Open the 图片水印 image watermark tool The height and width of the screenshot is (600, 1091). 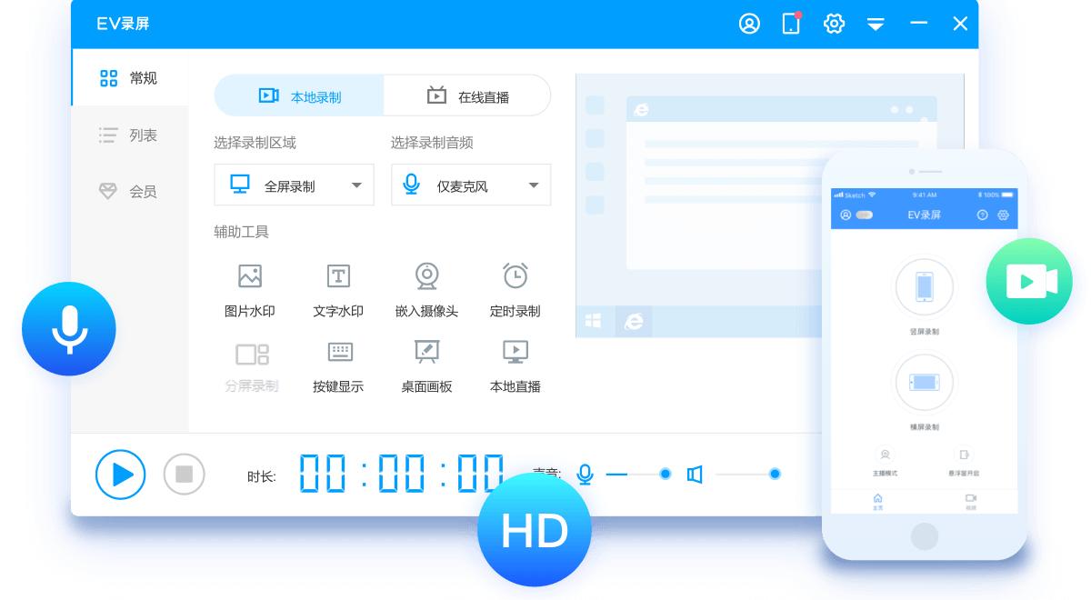pos(249,290)
